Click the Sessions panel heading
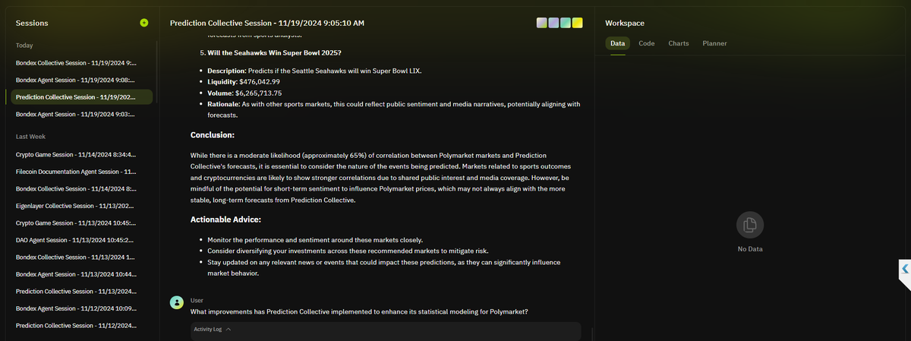The image size is (911, 341). [x=32, y=24]
